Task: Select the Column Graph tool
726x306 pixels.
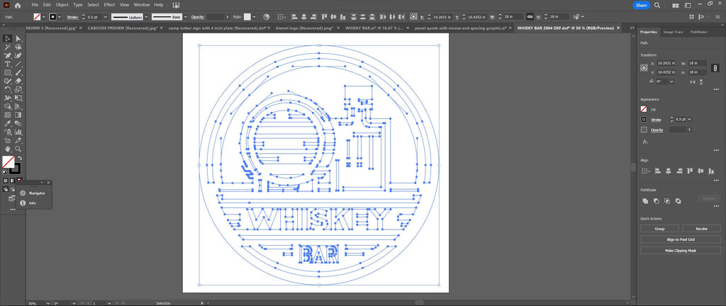Action: (18, 132)
